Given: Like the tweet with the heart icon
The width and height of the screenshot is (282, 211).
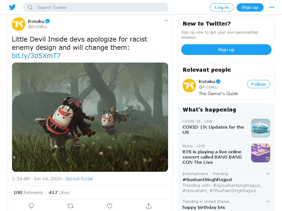Looking at the screenshot, I should [x=110, y=206].
